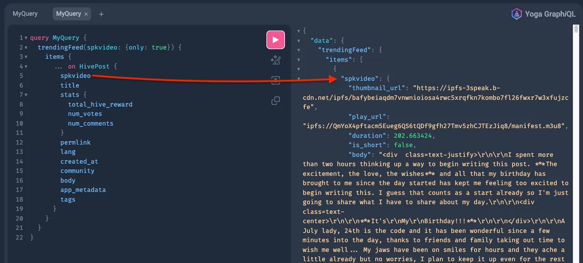Click the Yoga GraphiQL logo icon
583x263 pixels.
tap(517, 14)
